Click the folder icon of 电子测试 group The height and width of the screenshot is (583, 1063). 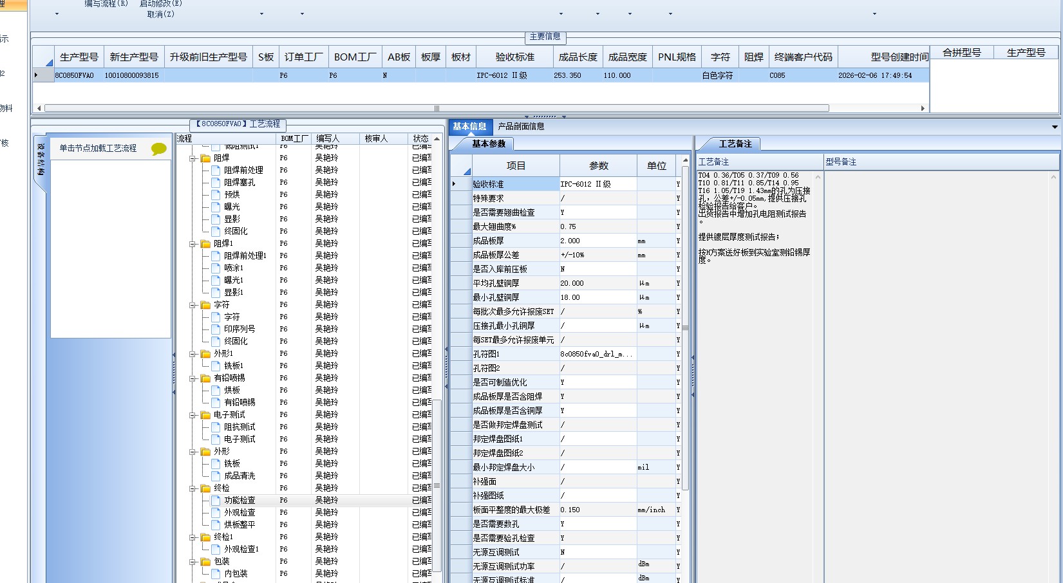(205, 415)
